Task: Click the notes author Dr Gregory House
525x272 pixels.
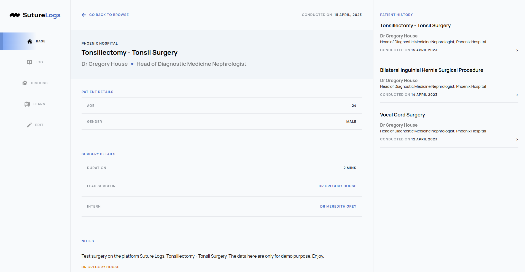Action: (x=100, y=267)
